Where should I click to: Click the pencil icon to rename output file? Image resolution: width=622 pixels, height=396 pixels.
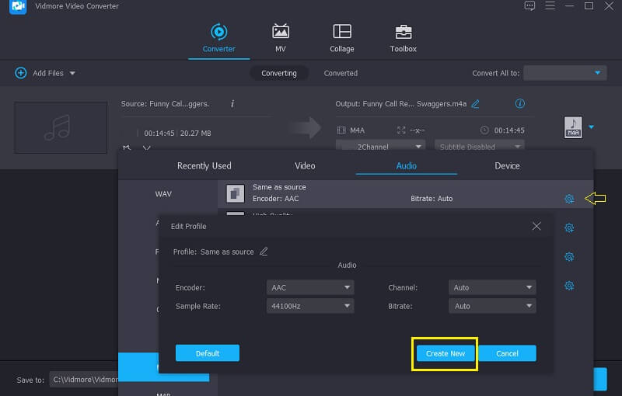click(x=475, y=104)
